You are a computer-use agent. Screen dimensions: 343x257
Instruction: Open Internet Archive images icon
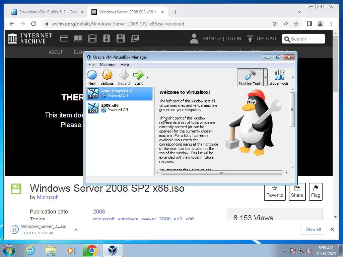tap(135, 38)
